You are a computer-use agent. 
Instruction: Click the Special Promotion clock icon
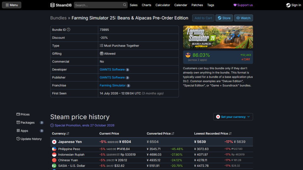click(x=52, y=125)
